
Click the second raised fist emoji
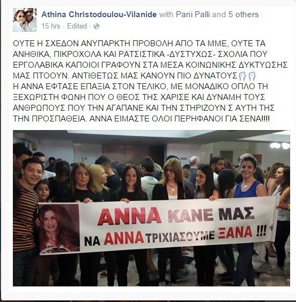(x=252, y=76)
